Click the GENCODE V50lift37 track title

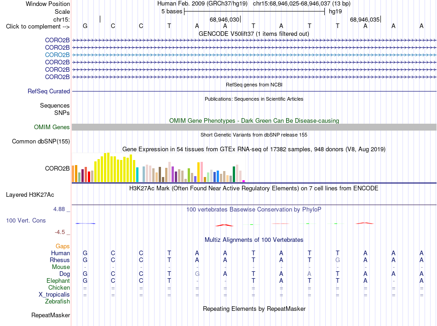pos(253,34)
